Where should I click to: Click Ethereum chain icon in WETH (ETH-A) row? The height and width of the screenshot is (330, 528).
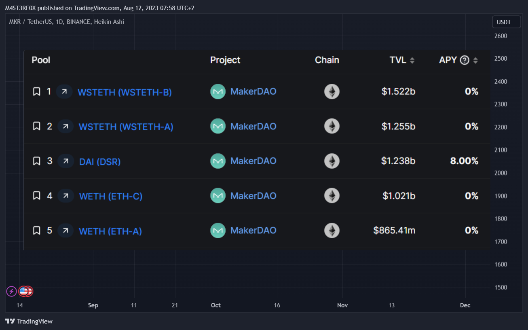coord(332,231)
